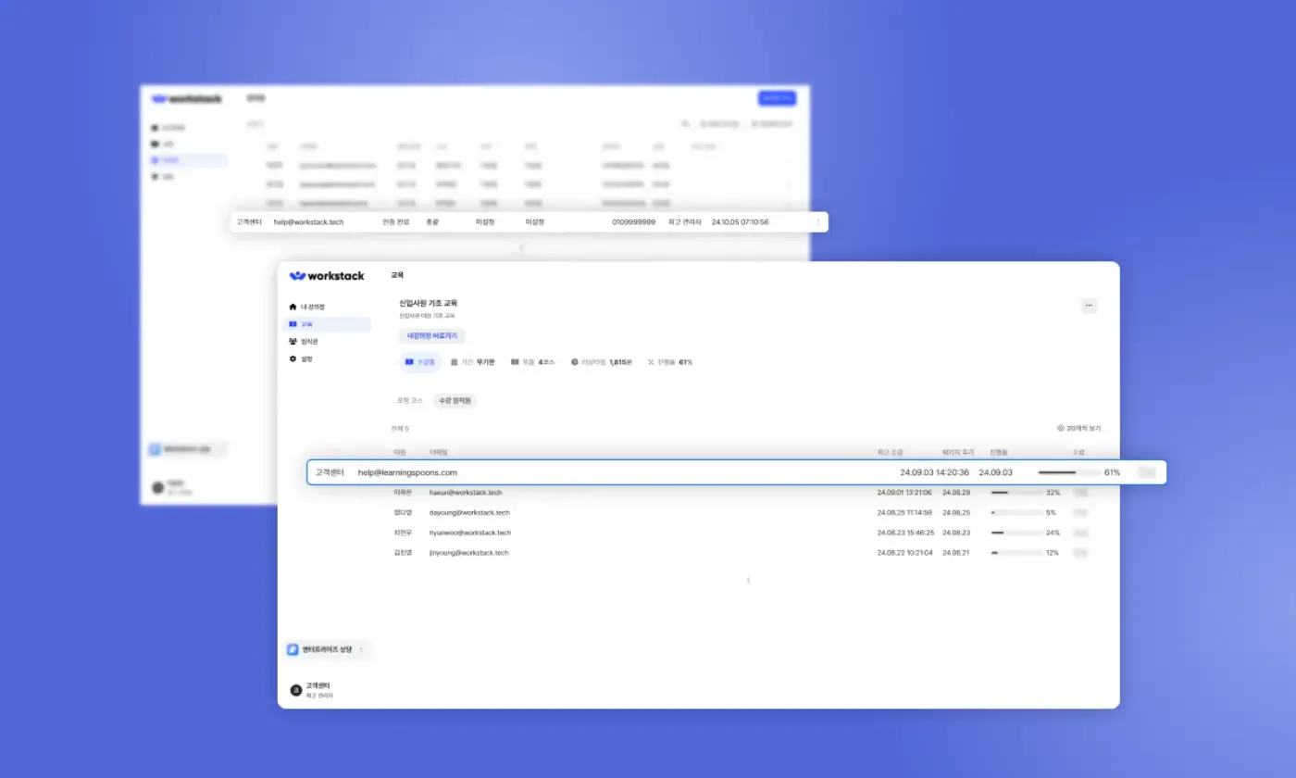Expand the 엔터프라이즈 상담 chevron
The width and height of the screenshot is (1296, 778).
tap(361, 650)
